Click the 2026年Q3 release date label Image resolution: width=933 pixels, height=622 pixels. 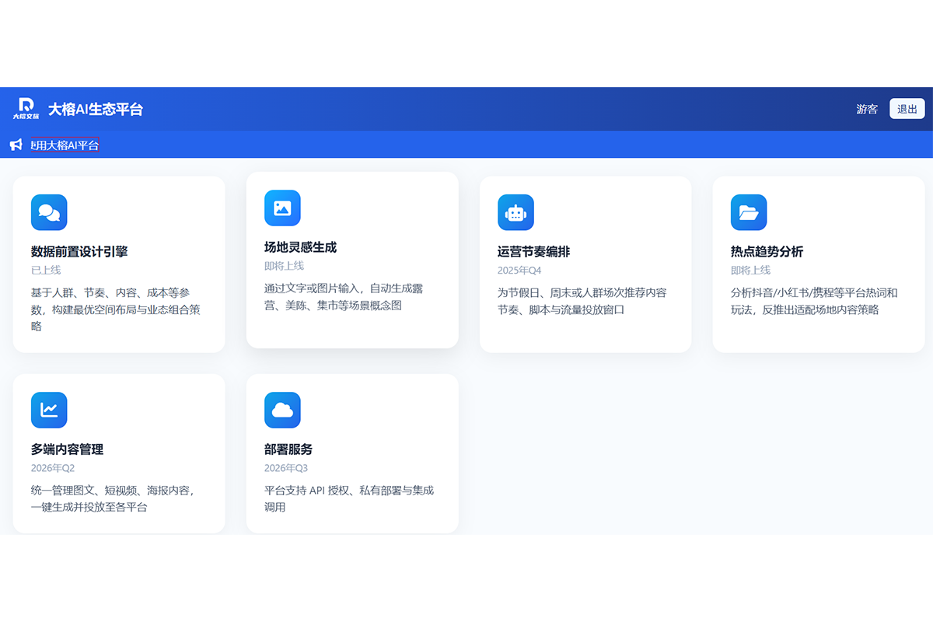(286, 468)
